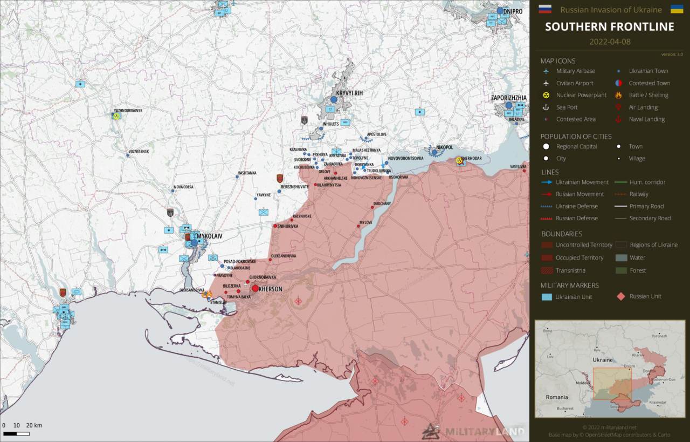Click the 'Railway' legend label

639,194
